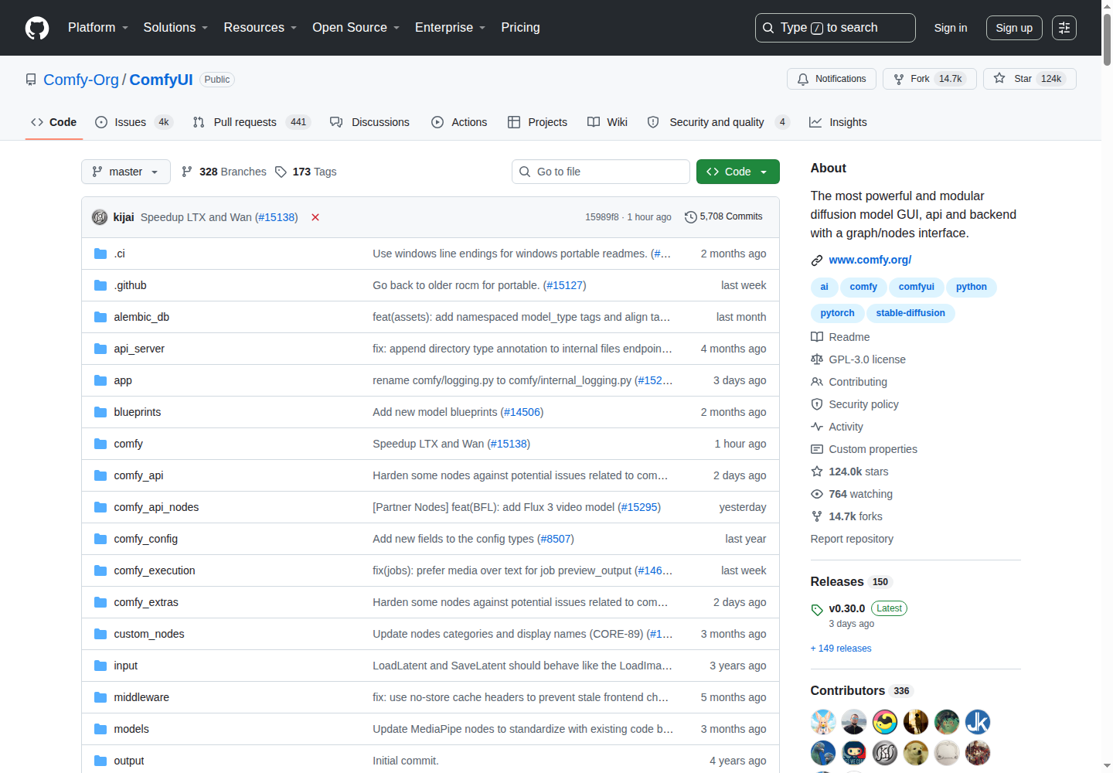Open the command palette icon in header
Viewport: 1113px width, 773px height.
pyautogui.click(x=1064, y=28)
